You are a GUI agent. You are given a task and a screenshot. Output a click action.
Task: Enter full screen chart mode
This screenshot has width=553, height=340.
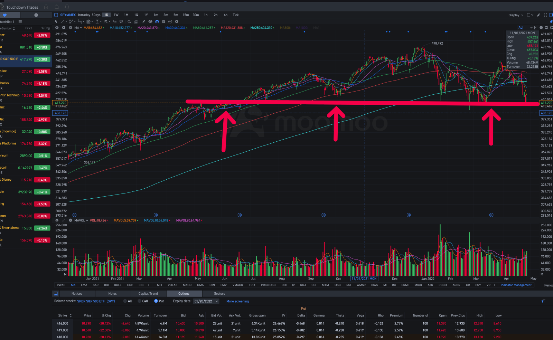(x=545, y=15)
